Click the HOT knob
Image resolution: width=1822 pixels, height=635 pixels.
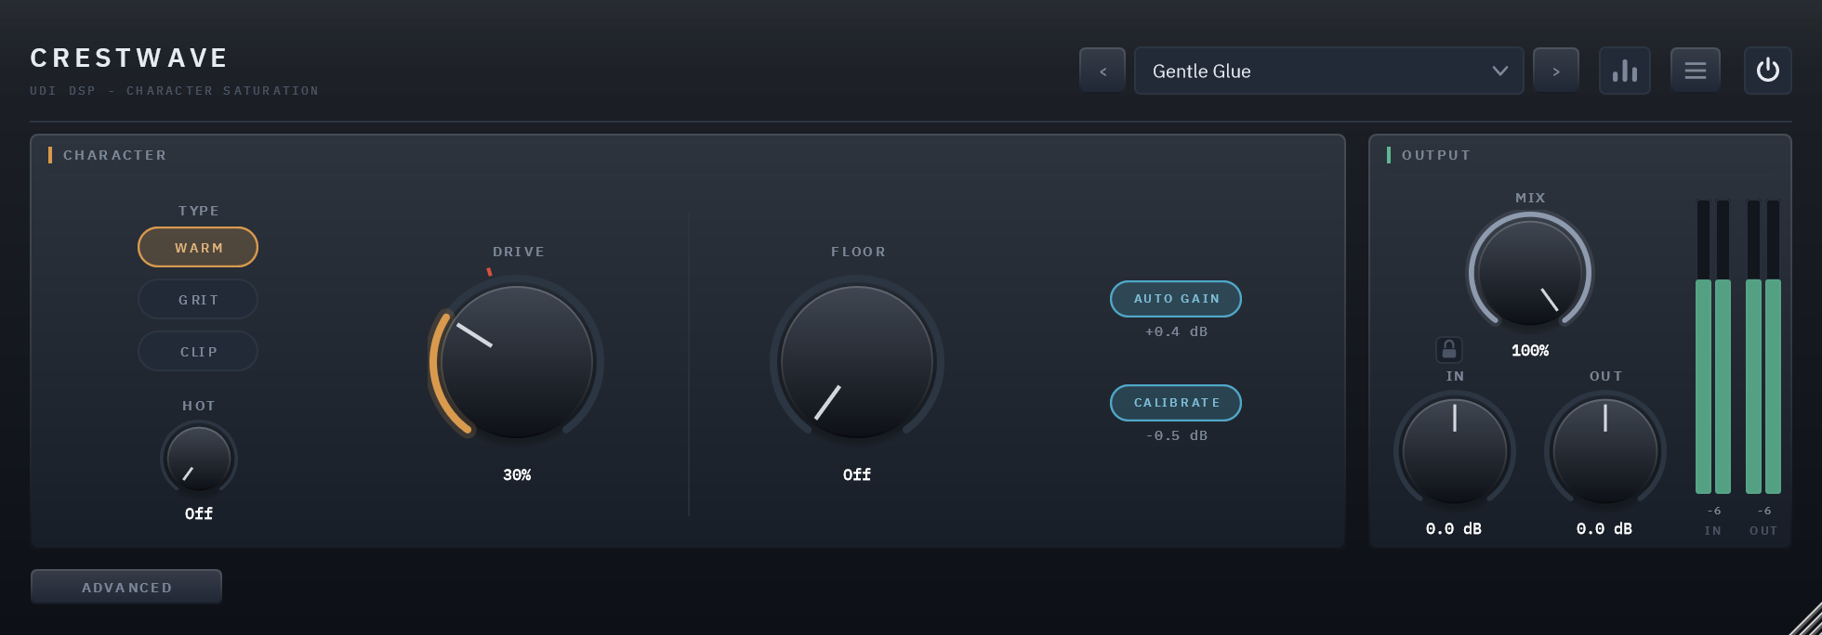pos(199,459)
